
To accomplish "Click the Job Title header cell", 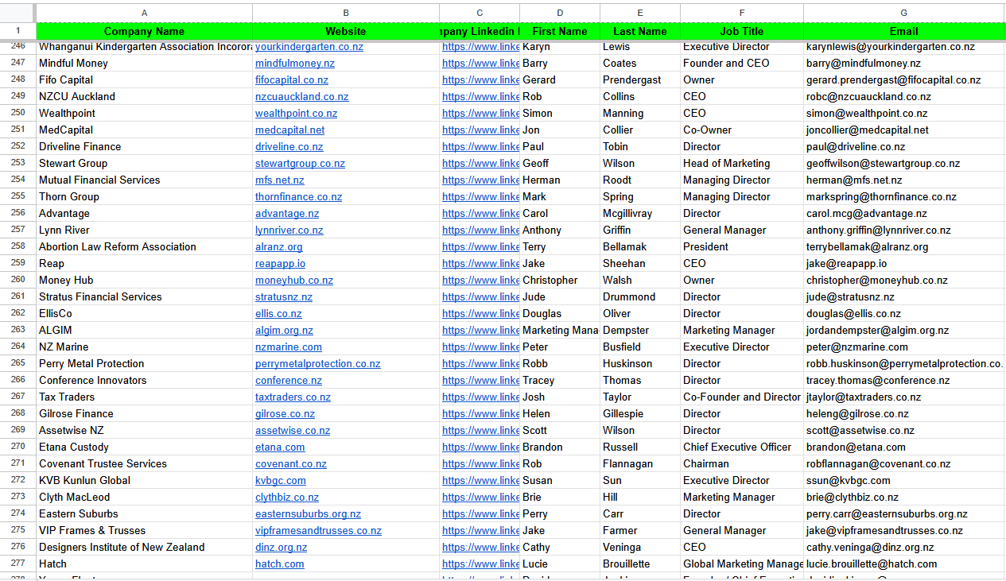I will pyautogui.click(x=742, y=32).
